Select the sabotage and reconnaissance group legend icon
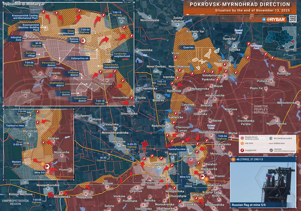This screenshot has width=301, height=211. (272, 150)
